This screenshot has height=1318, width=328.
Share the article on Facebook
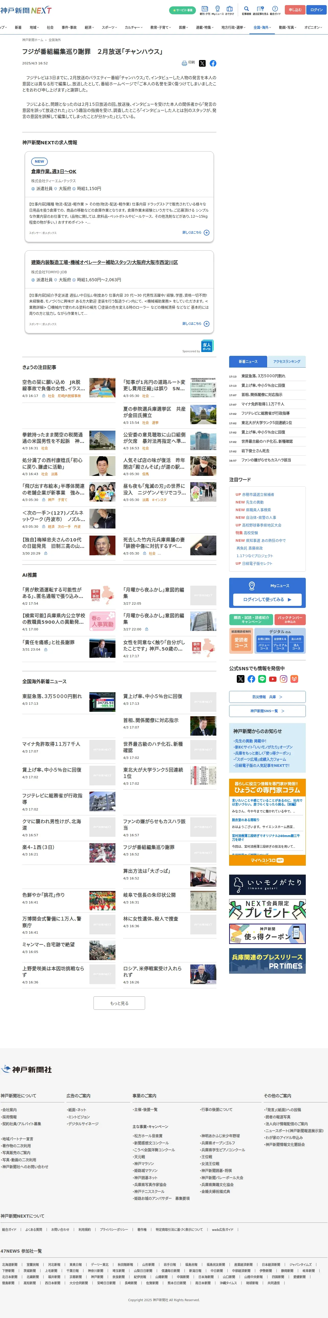coord(213,63)
